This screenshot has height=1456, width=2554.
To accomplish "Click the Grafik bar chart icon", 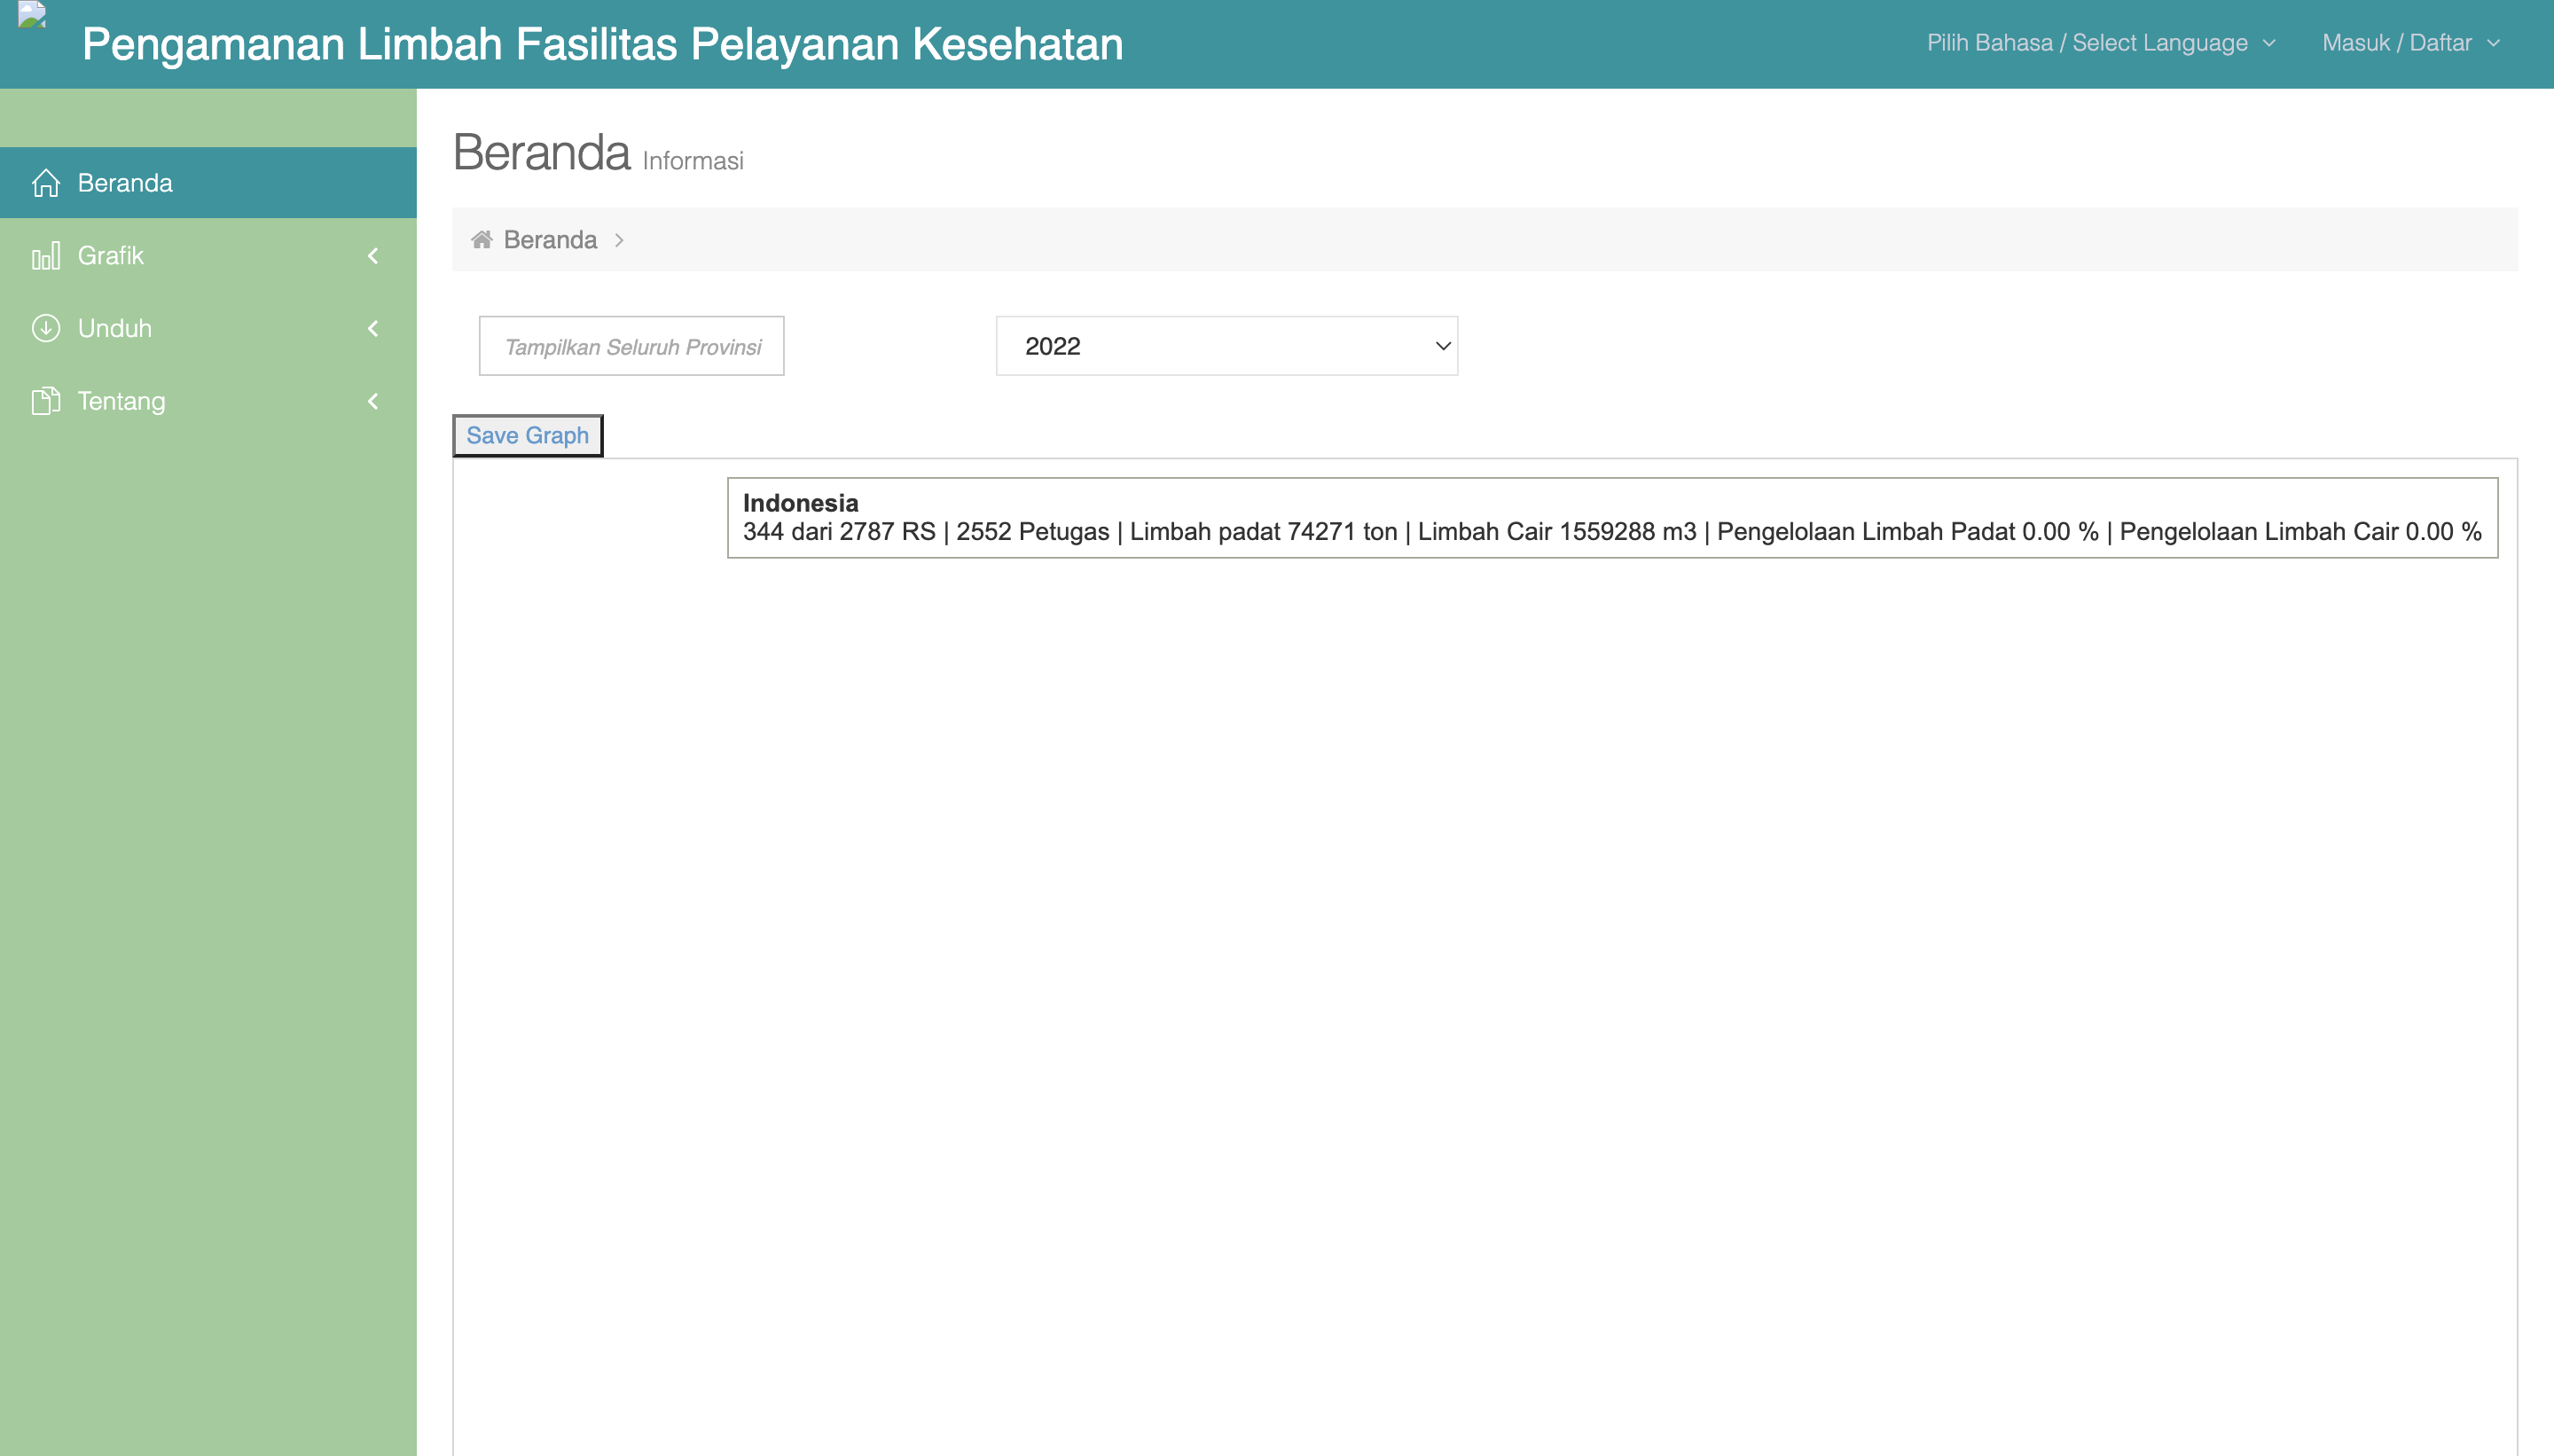I will [46, 256].
